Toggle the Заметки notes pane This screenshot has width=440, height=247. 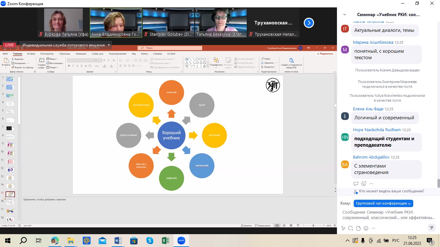point(246,225)
